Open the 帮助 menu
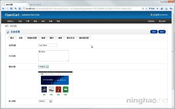 tap(58, 21)
